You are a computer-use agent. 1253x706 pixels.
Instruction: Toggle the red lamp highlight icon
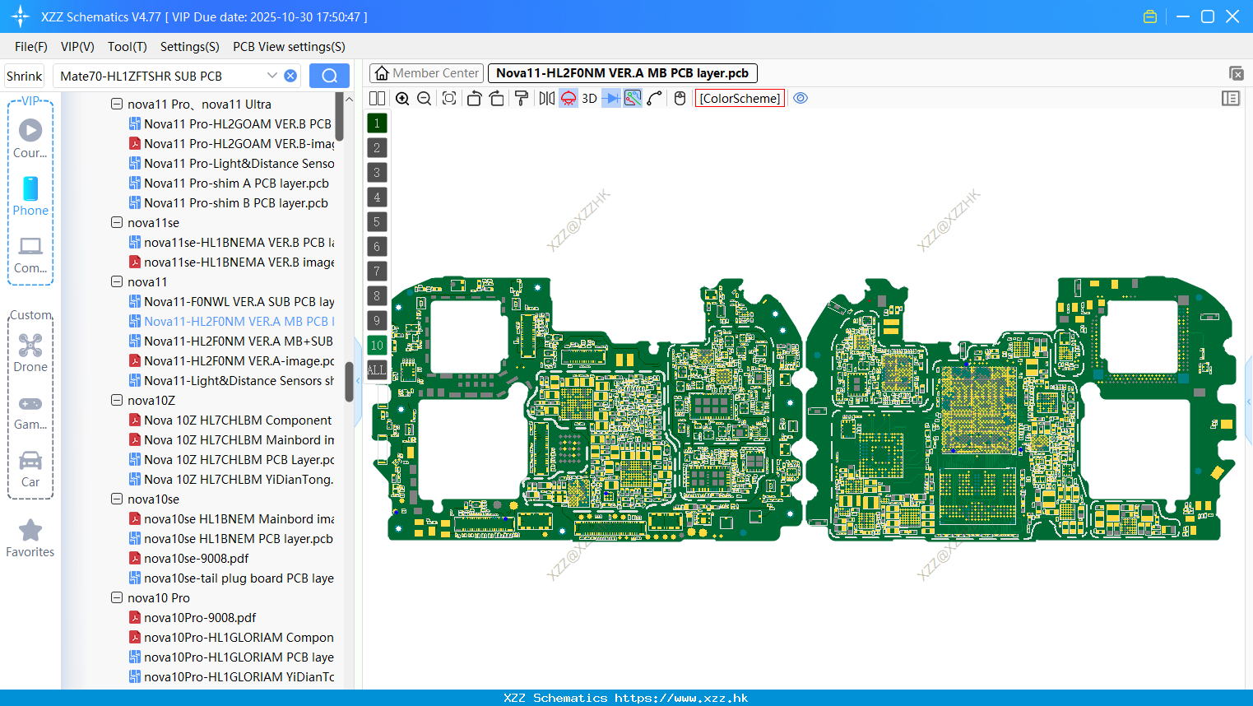point(568,99)
